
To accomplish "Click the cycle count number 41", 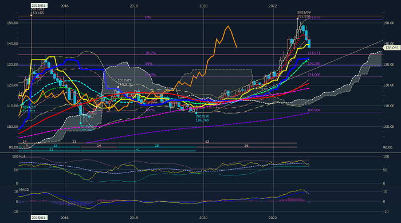I will point(138,150).
